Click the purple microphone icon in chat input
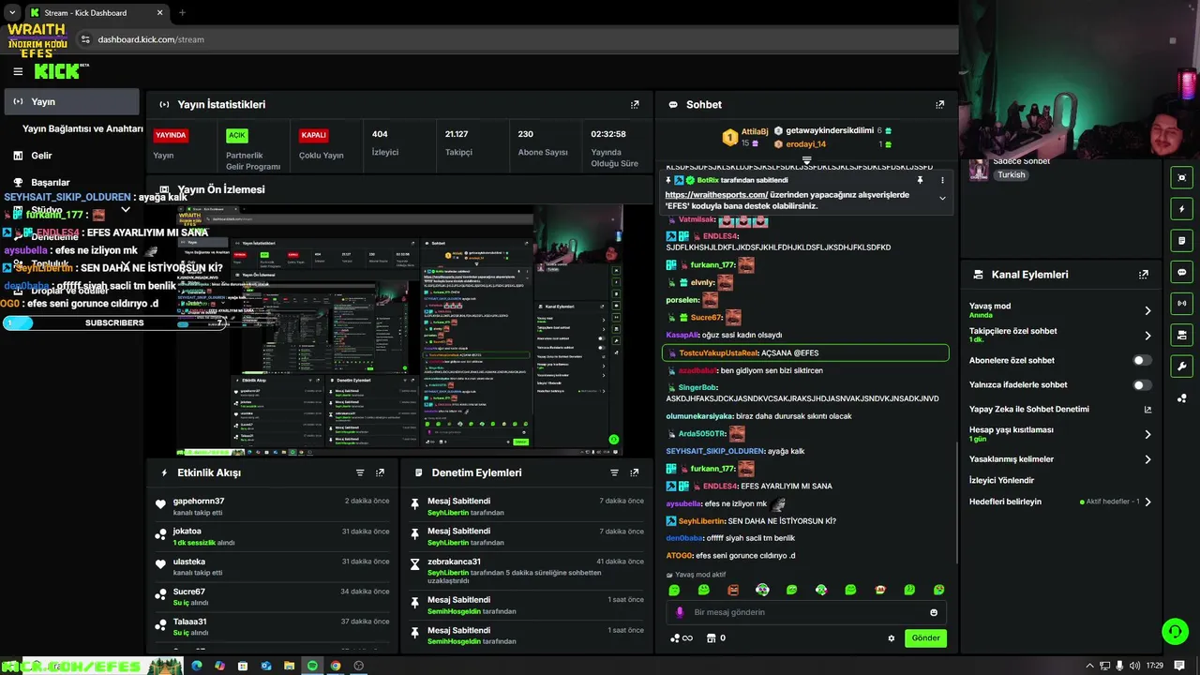 pyautogui.click(x=681, y=612)
